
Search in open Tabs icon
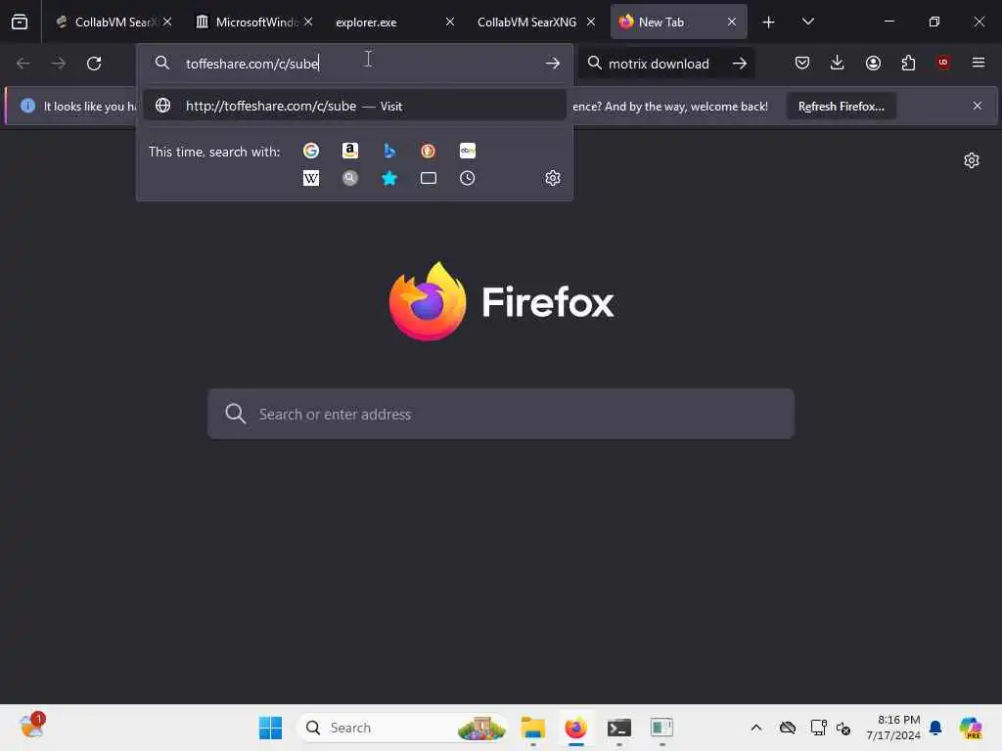point(429,178)
